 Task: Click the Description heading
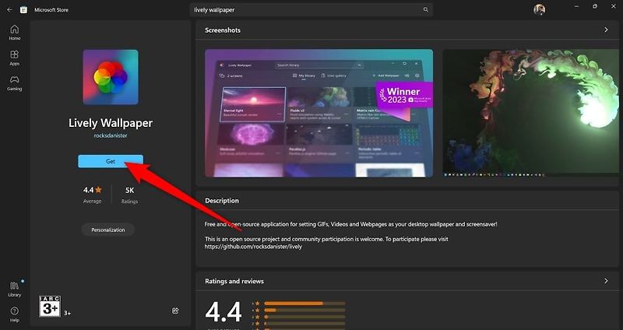pos(222,201)
